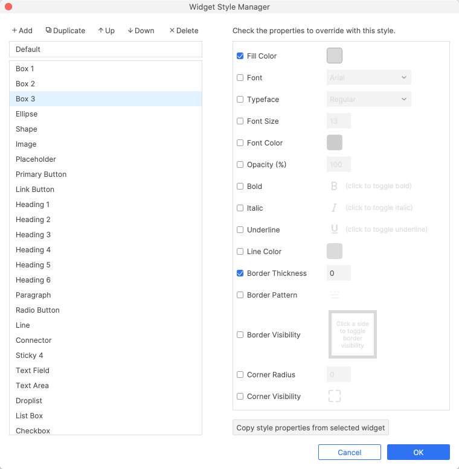459x469 pixels.
Task: Open the Regular typeface dropdown
Action: pos(368,99)
